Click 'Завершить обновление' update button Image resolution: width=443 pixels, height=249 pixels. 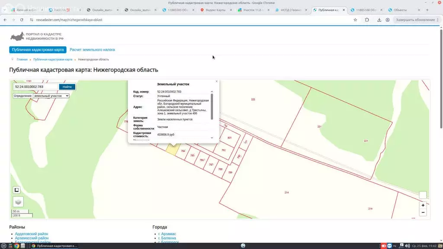pyautogui.click(x=415, y=20)
